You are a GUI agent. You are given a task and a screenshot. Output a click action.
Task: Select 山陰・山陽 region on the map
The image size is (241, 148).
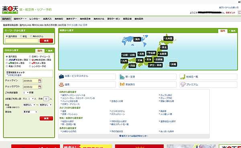(129, 55)
